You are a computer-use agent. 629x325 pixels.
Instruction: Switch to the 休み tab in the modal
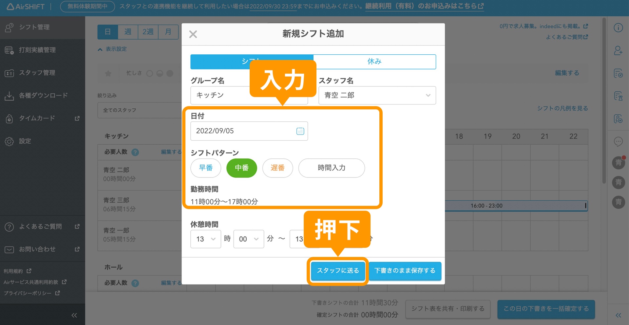pos(375,62)
